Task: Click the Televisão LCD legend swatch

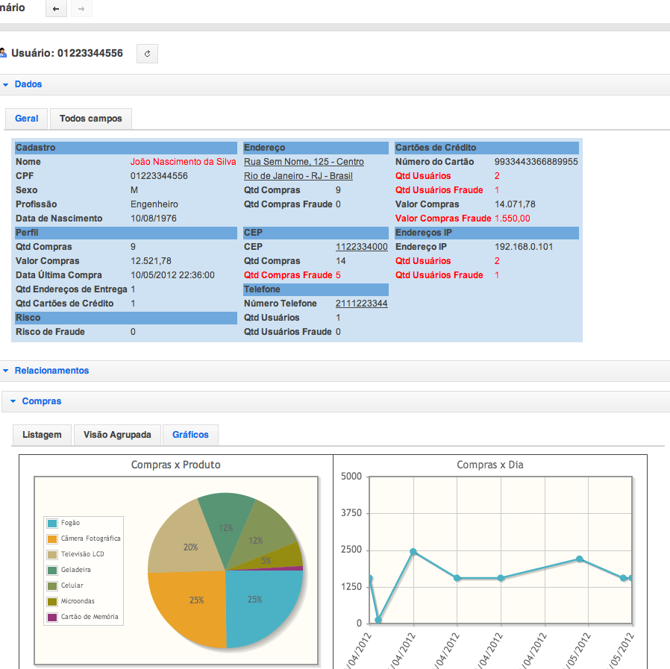Action: (x=52, y=554)
